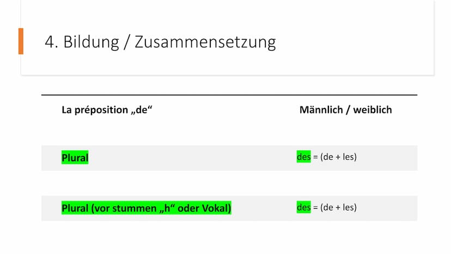451x254 pixels.
Task: Click the highlighted "Plural" in the first row
Action: click(x=75, y=158)
